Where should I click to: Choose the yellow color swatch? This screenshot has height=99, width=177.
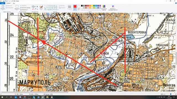coord(92,5)
